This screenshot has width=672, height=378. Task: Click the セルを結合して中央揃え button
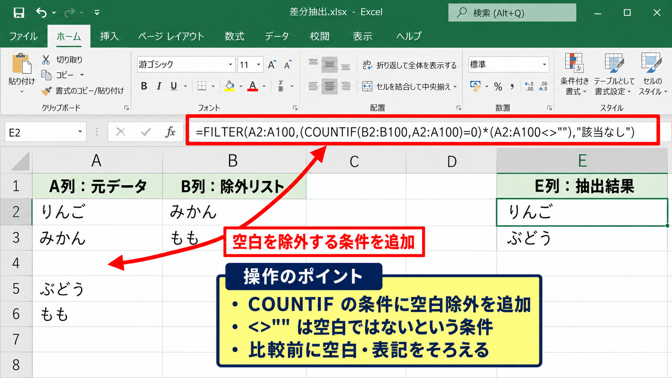[406, 86]
